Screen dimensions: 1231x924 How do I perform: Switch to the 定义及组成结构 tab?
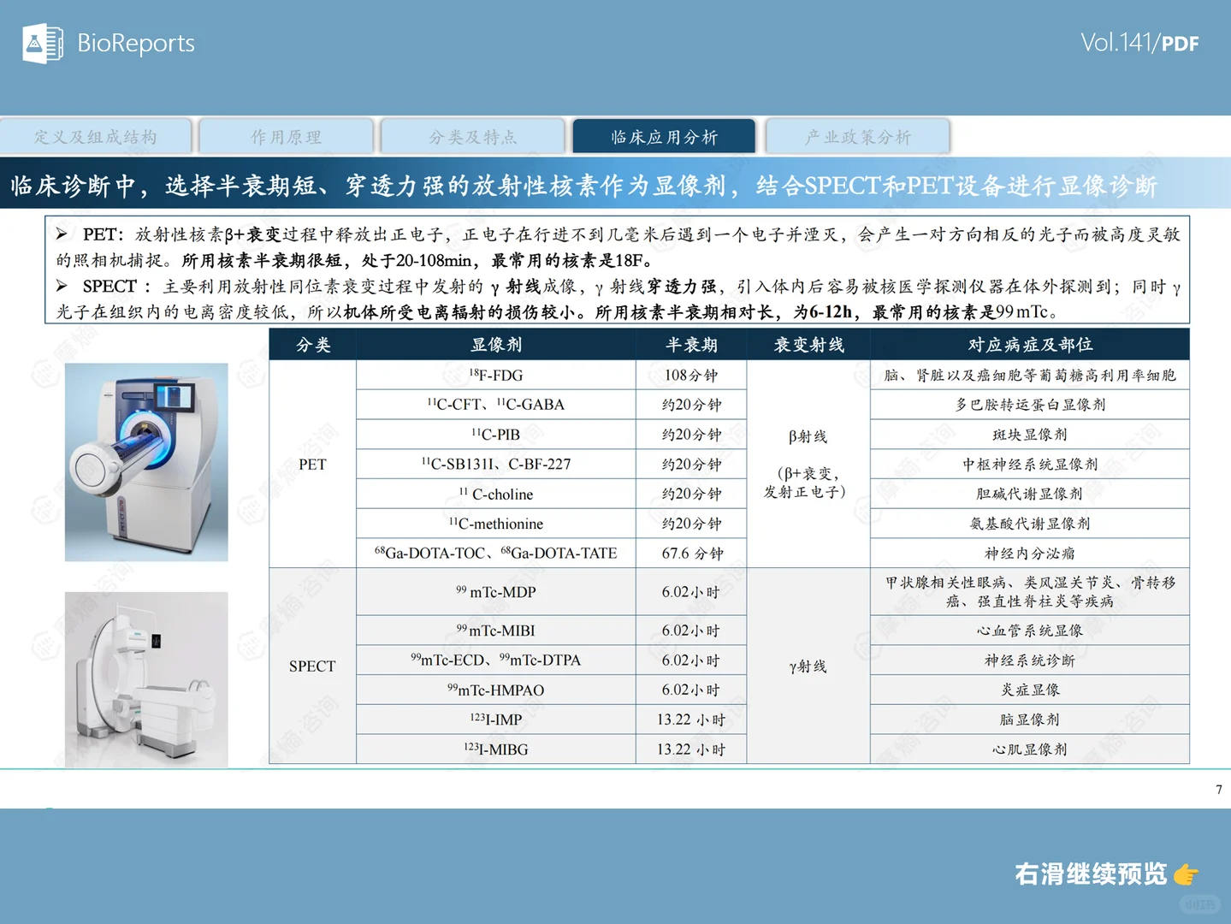coord(96,135)
